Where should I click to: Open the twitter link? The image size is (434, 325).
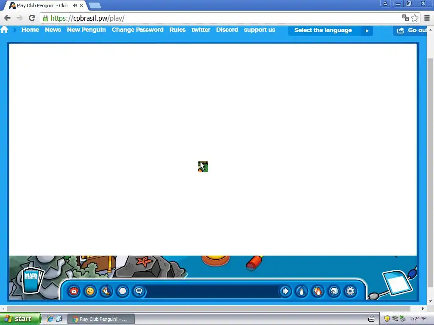(200, 30)
